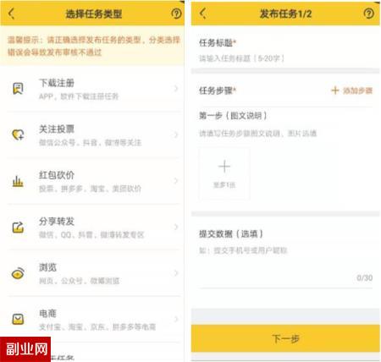The width and height of the screenshot is (381, 362).
Task: Go back from 选择任务类型 screen
Action: 11,14
